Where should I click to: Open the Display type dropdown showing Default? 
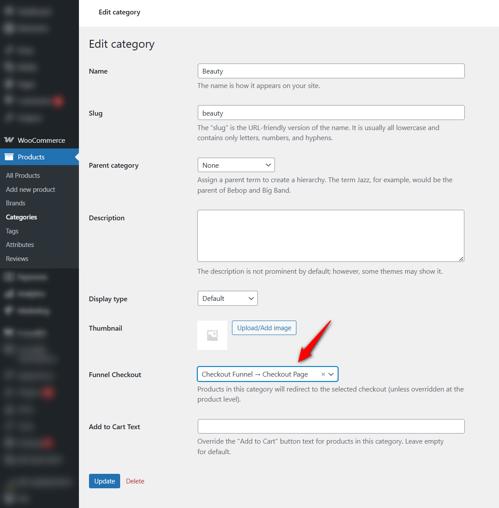[228, 298]
